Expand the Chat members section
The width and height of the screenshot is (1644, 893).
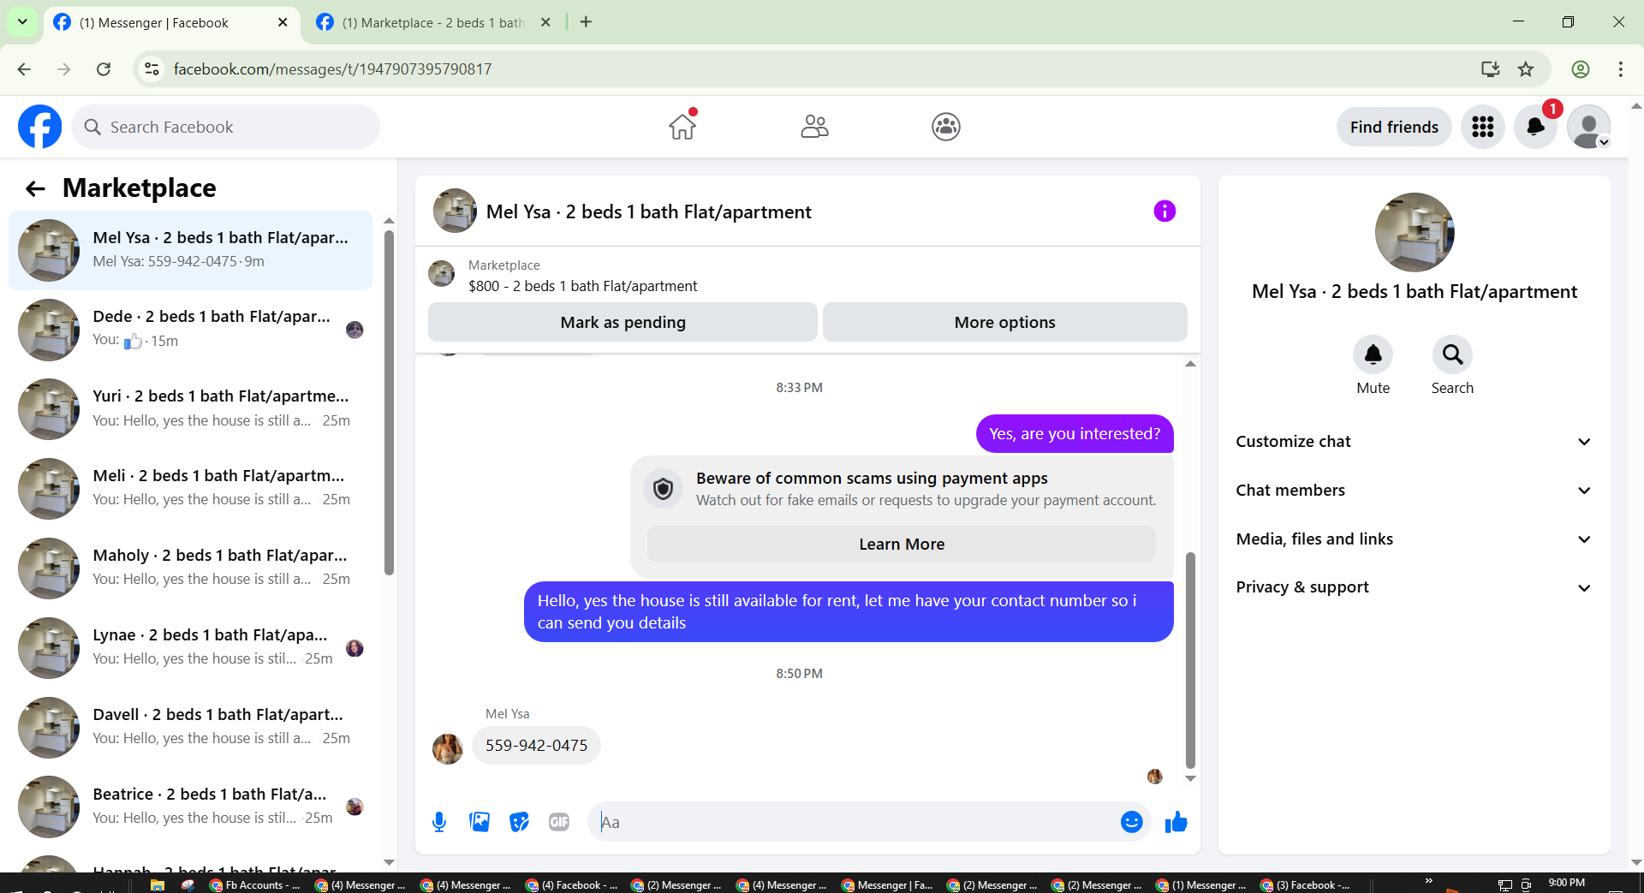(x=1414, y=491)
